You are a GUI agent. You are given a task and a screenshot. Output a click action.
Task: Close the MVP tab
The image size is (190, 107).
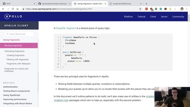(x=34, y=4)
